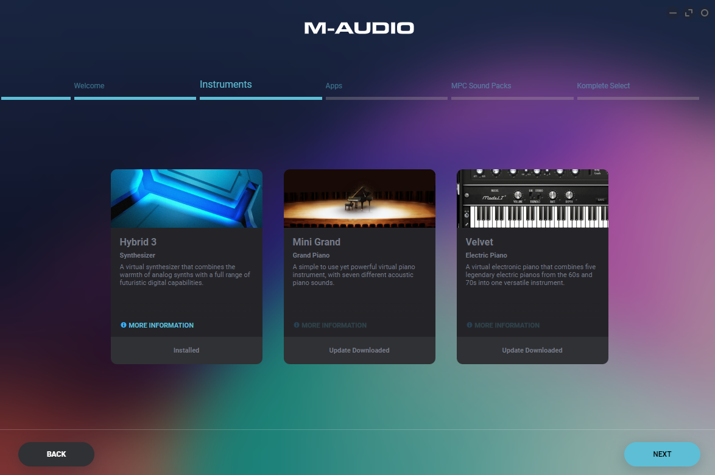This screenshot has height=475, width=715.
Task: Select the Velvet electric piano thumbnail
Action: pos(533,199)
